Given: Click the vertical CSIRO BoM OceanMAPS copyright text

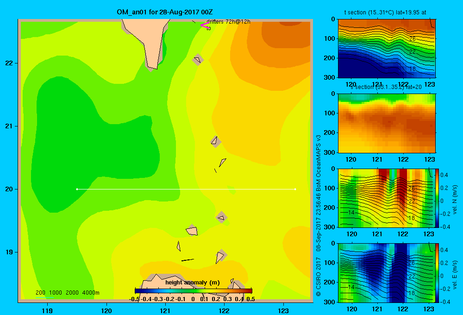Looking at the screenshot, I should [319, 215].
